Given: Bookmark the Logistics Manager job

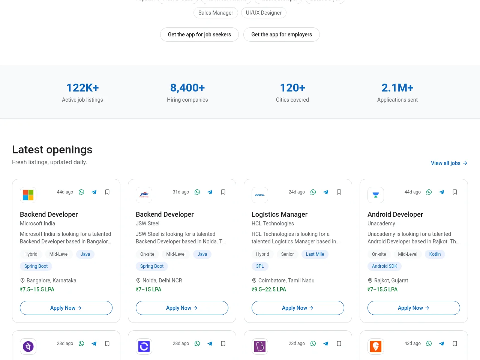Looking at the screenshot, I should pyautogui.click(x=339, y=192).
